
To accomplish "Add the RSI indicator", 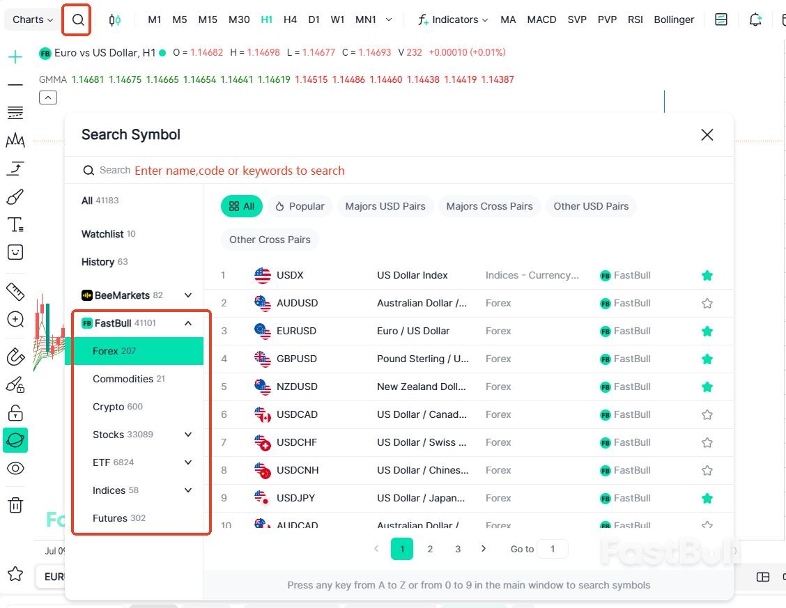I will [635, 20].
